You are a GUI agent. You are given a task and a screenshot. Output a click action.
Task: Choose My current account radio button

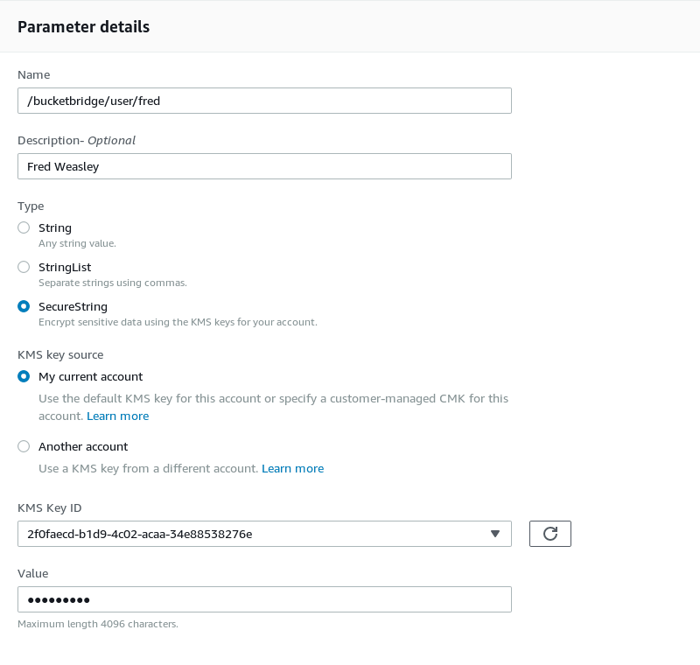[24, 376]
